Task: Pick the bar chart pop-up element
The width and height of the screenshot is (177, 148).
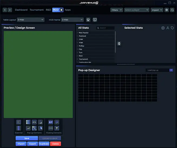Action: [41, 122]
